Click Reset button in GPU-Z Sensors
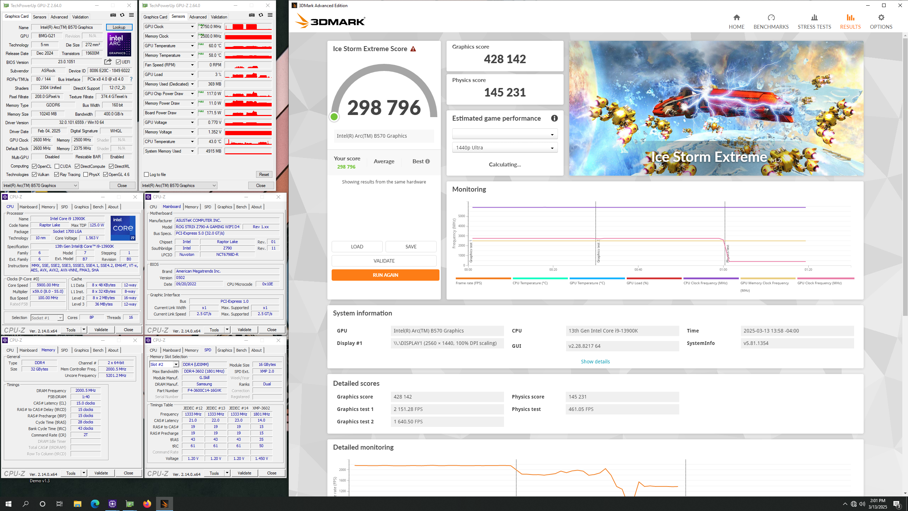Viewport: 908px width, 511px height. [x=264, y=175]
